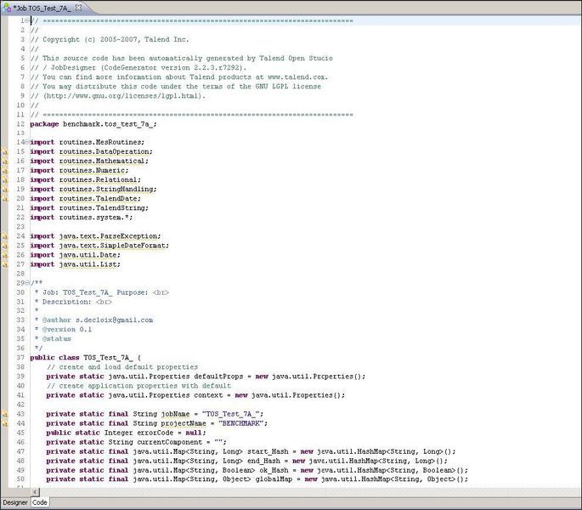The height and width of the screenshot is (510, 582).
Task: Click the class name TOS_Test_7A_ in declaration
Action: tap(106, 357)
